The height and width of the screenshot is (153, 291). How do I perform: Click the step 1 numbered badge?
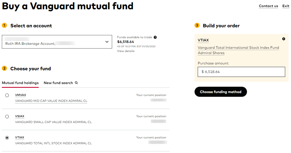pyautogui.click(x=5, y=25)
